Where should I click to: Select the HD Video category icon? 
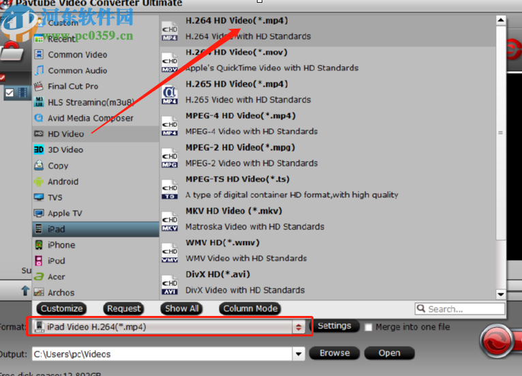pos(39,134)
